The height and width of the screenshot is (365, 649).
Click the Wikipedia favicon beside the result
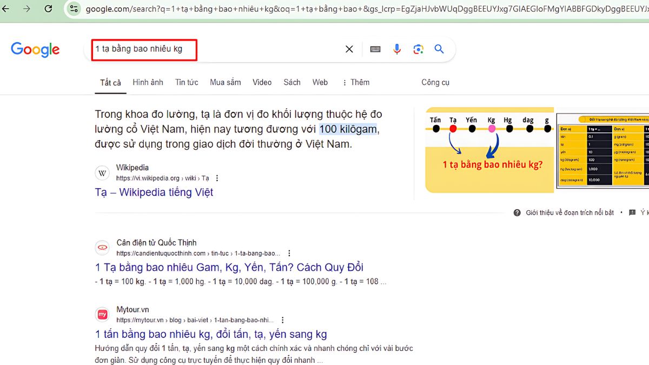click(x=102, y=172)
